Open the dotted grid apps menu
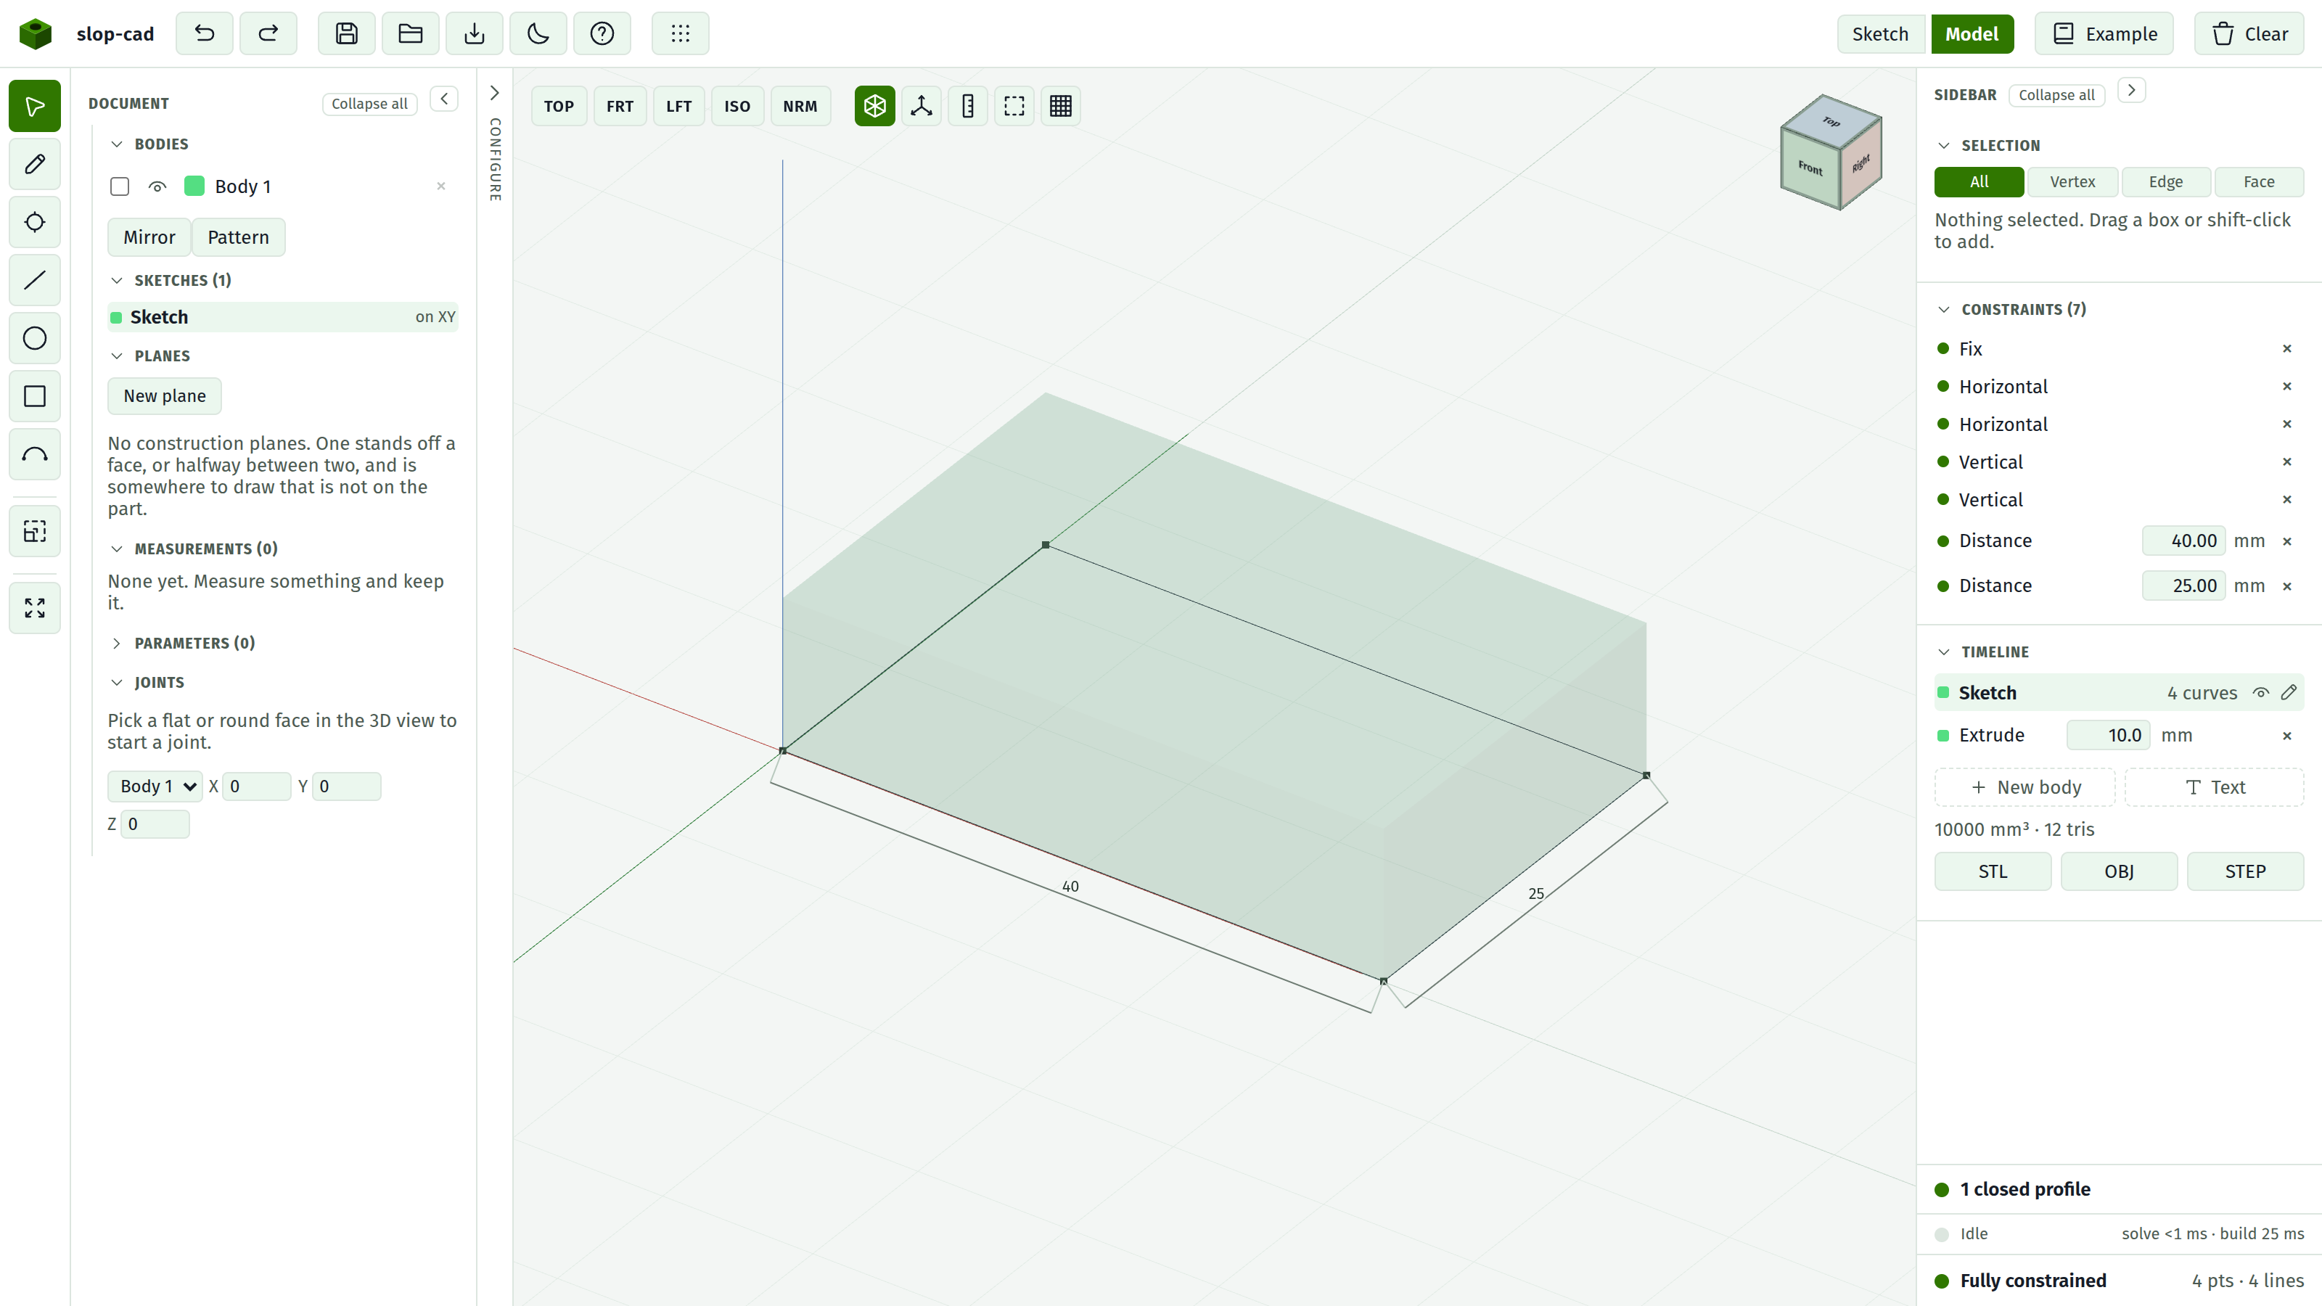 pyautogui.click(x=681, y=33)
